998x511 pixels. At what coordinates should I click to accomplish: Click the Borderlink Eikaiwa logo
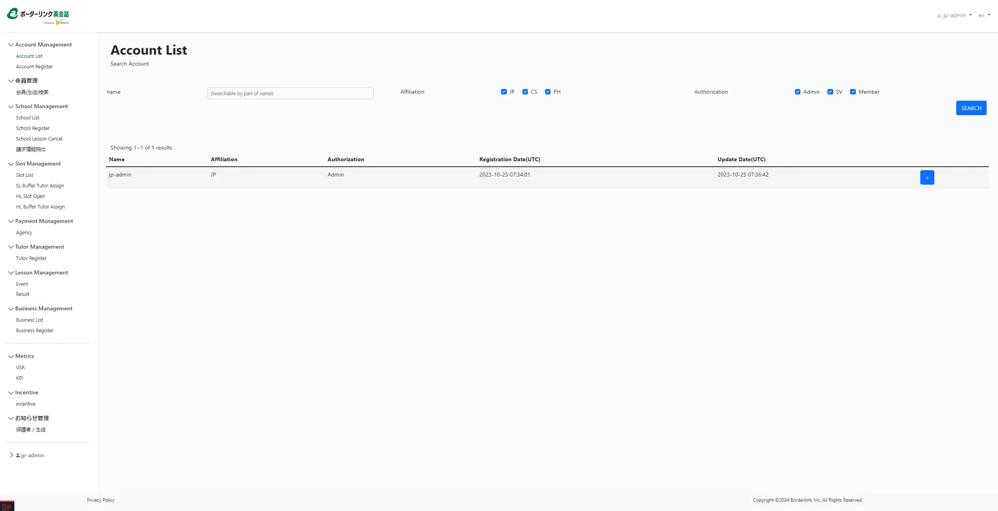(x=38, y=16)
